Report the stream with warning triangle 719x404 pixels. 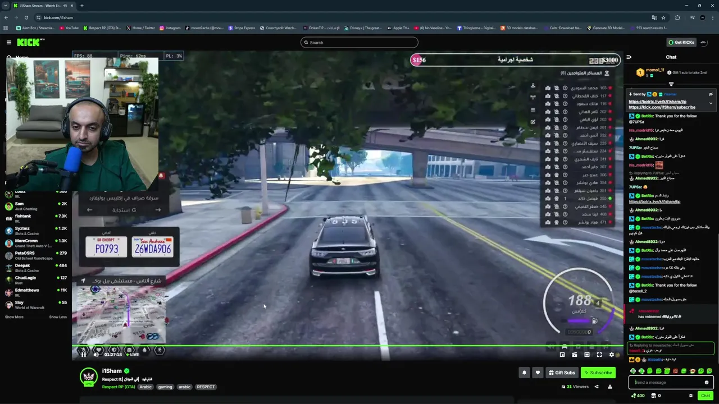pos(610,387)
